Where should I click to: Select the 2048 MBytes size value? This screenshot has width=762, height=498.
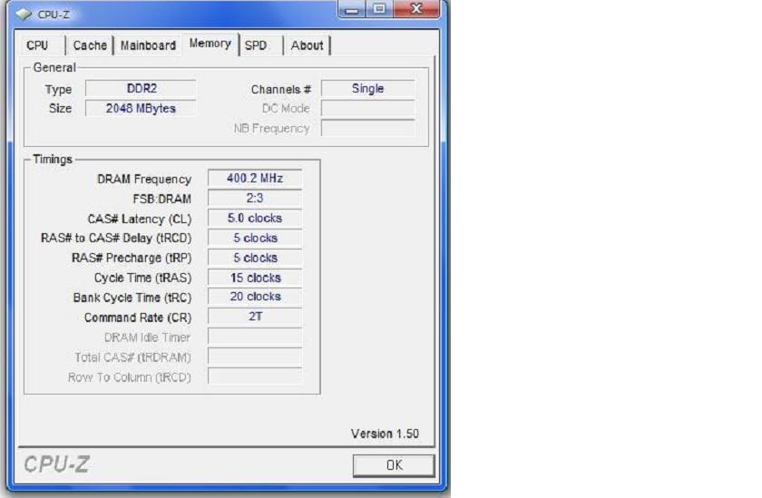[x=141, y=108]
